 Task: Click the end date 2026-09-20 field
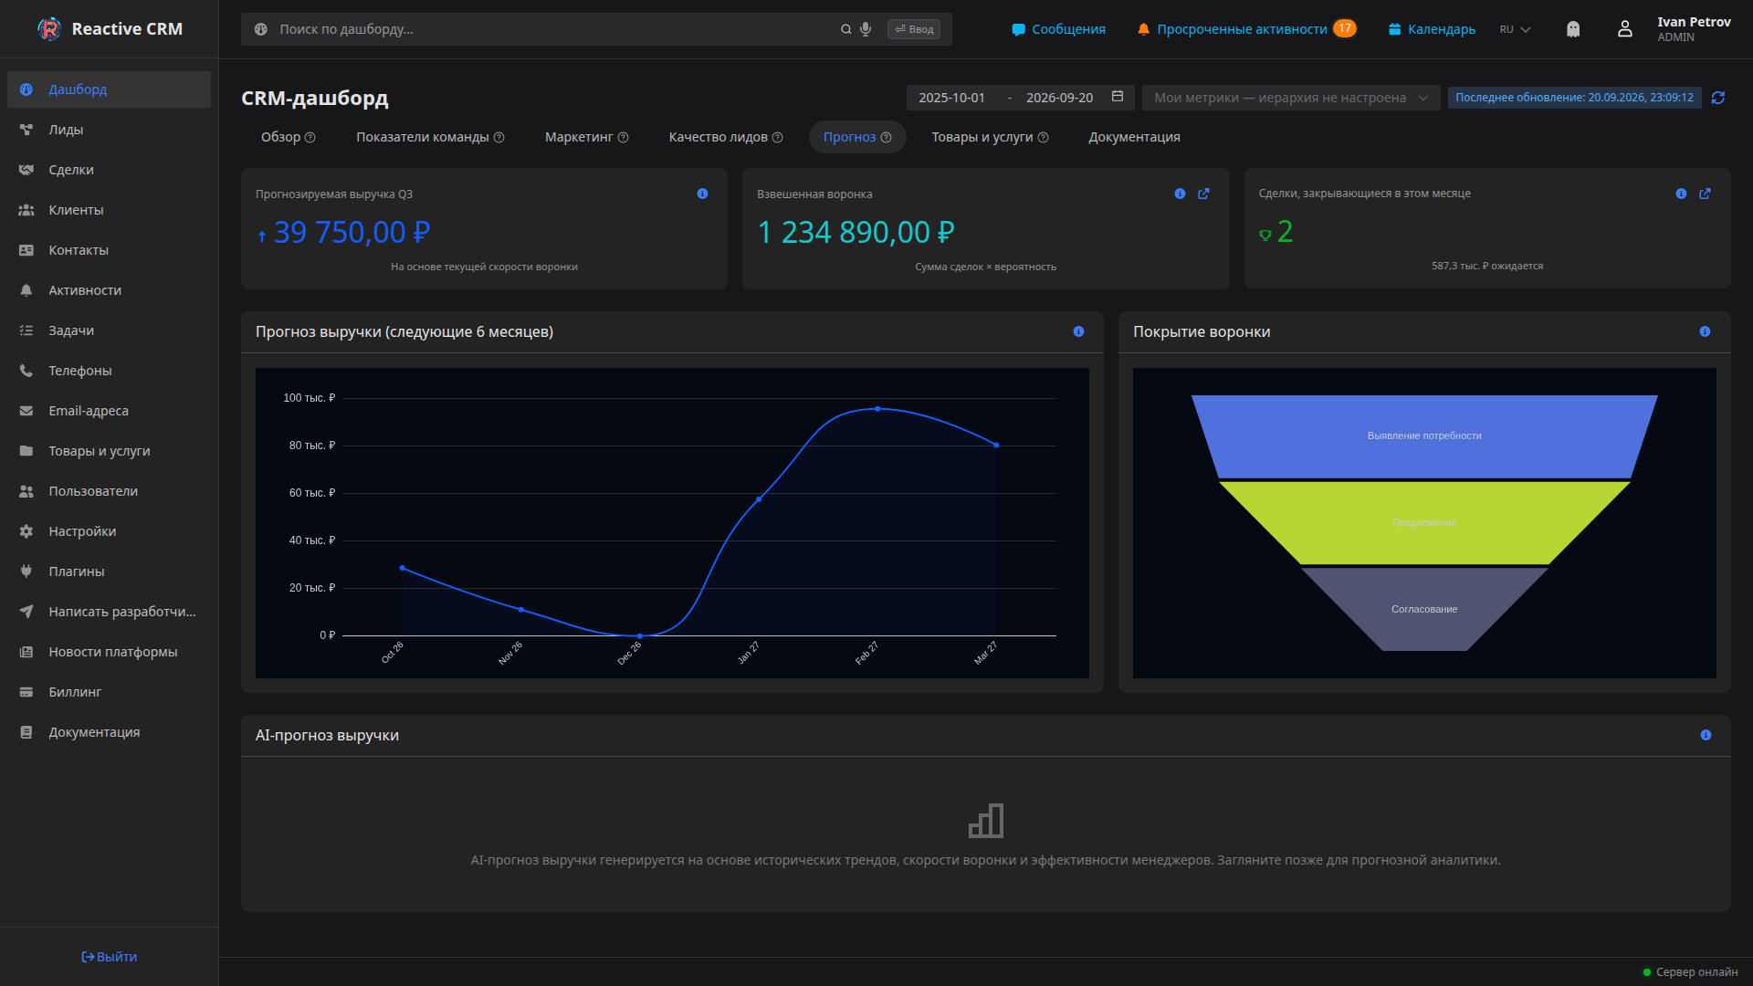(x=1059, y=98)
